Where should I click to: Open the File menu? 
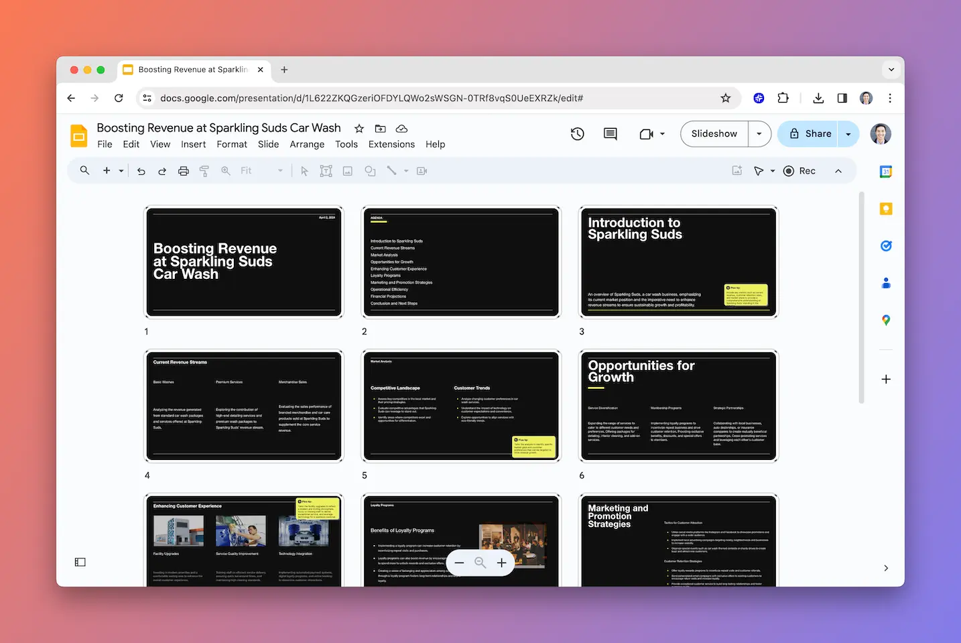click(105, 144)
